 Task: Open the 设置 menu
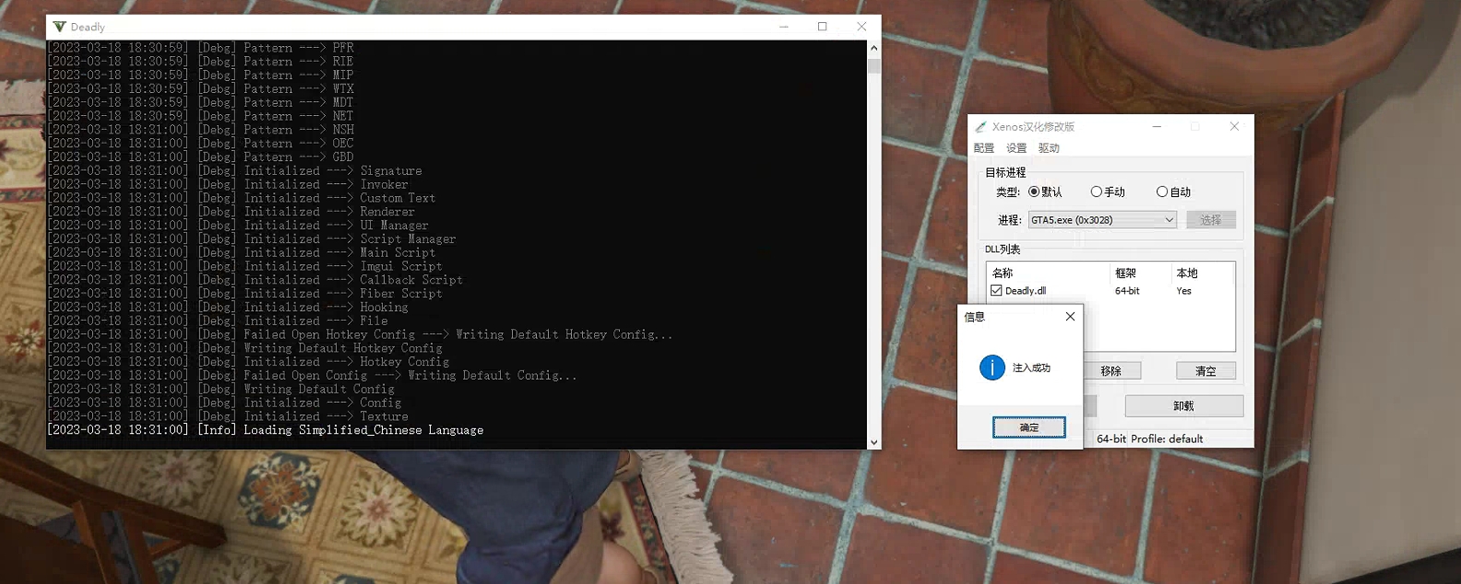pos(1016,148)
